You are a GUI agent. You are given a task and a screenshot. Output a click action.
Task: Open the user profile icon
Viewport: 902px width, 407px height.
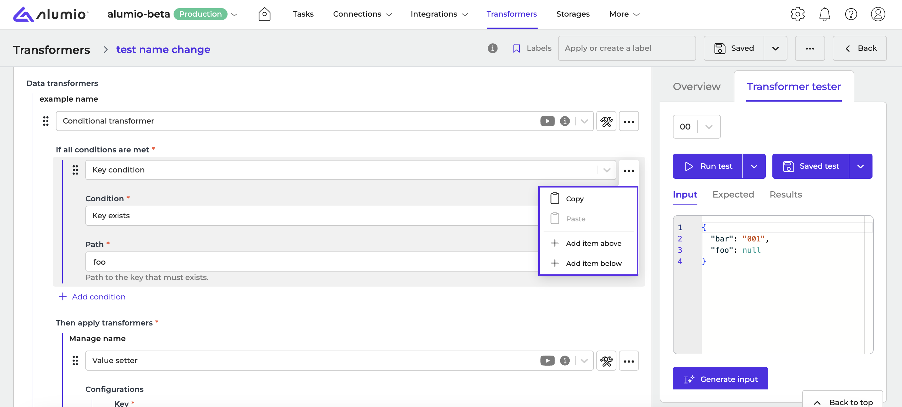(x=878, y=14)
